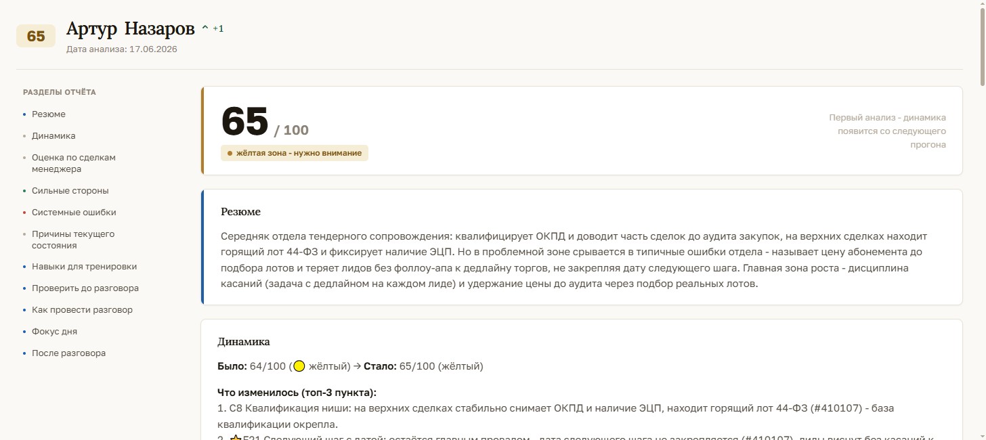Go to the Динамика section
986x440 pixels.
point(53,136)
